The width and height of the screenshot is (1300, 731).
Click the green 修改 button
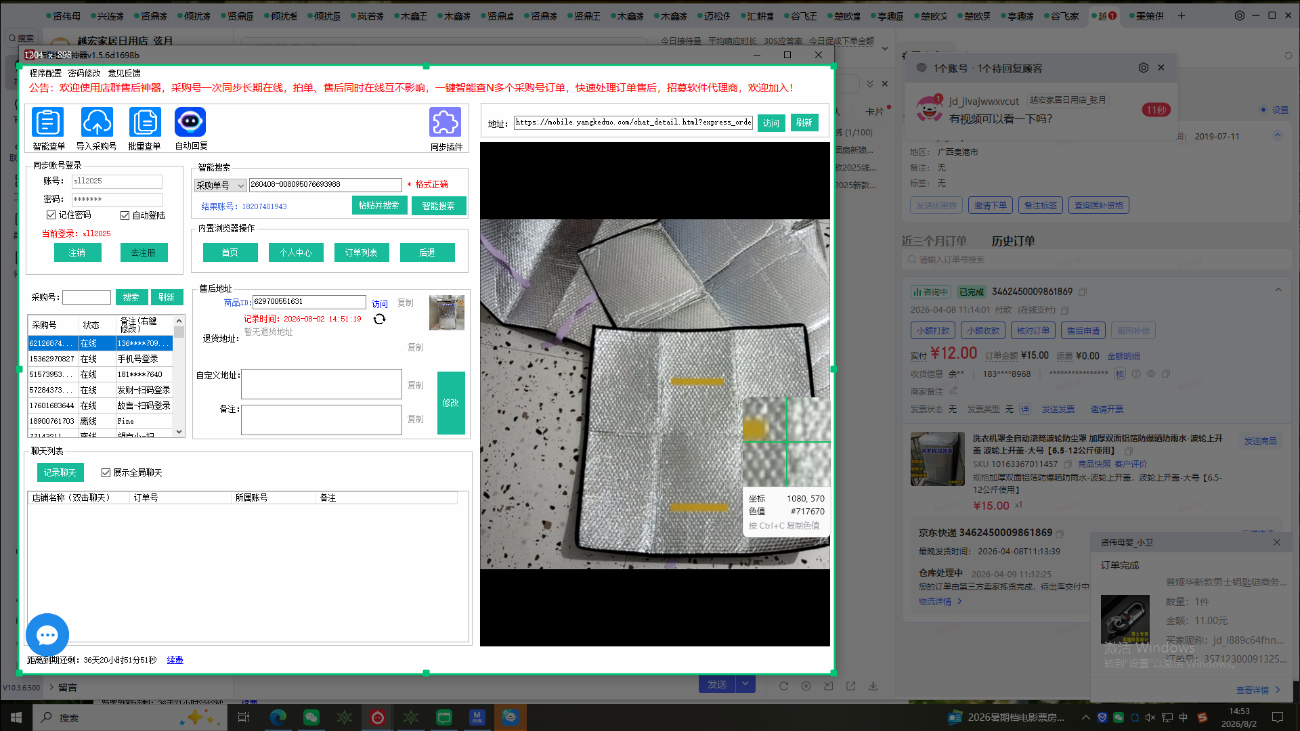coord(451,403)
